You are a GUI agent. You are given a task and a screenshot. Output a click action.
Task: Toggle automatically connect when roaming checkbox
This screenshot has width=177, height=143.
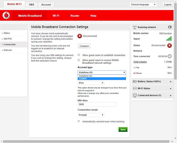[x=79, y=121]
